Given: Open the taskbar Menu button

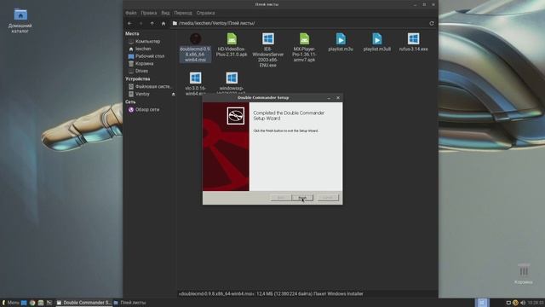Looking at the screenshot, I should pos(10,303).
